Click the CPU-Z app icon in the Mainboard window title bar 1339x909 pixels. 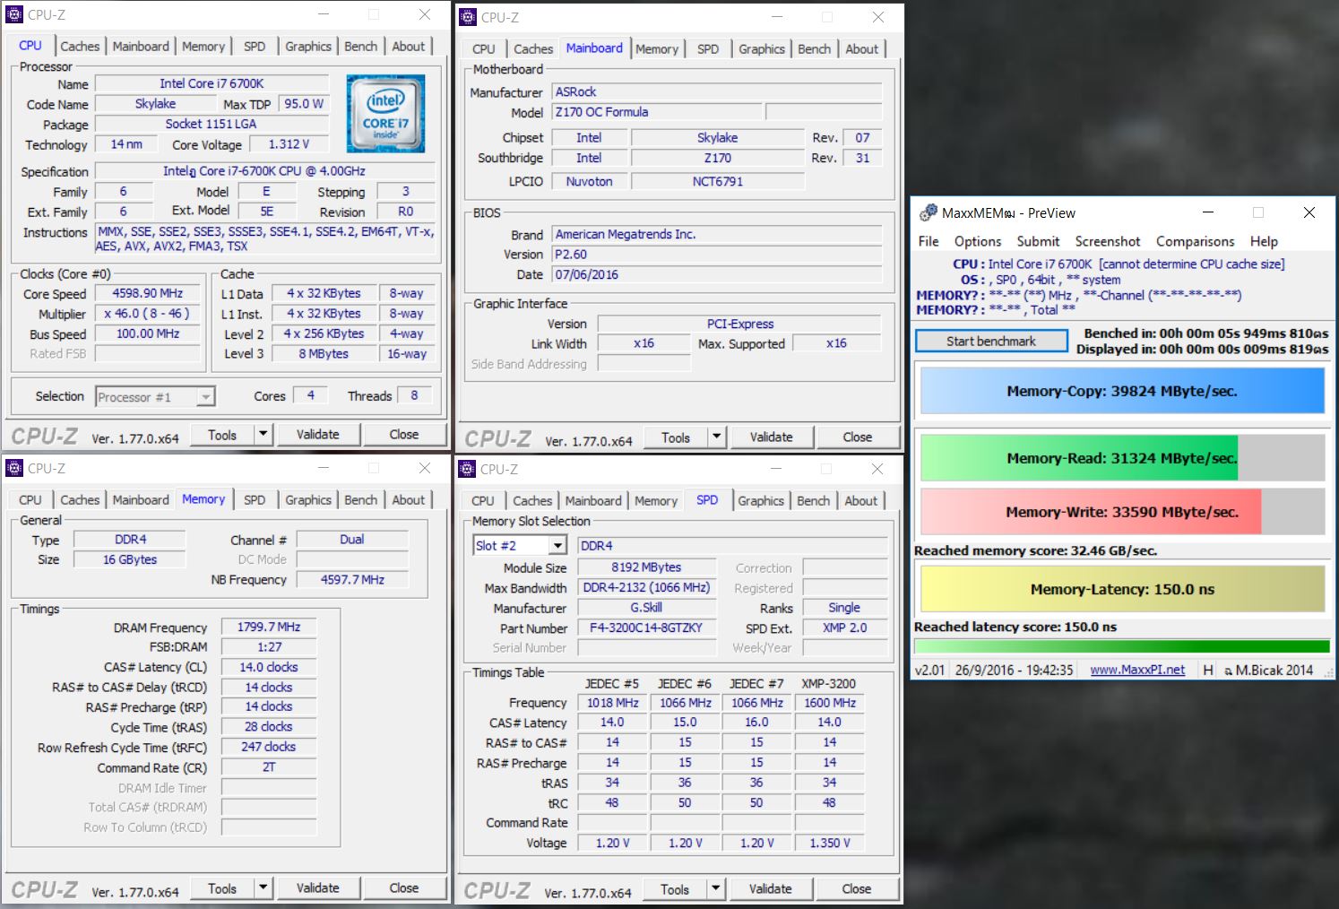[x=468, y=17]
